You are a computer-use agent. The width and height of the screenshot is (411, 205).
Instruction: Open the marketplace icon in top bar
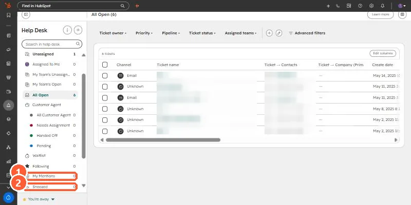tap(349, 6)
